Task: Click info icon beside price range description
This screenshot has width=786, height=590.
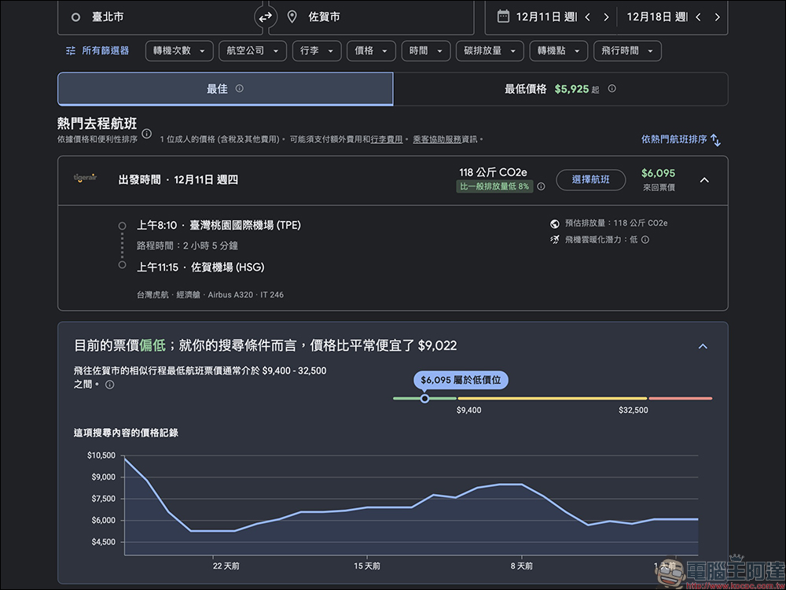Action: (109, 385)
